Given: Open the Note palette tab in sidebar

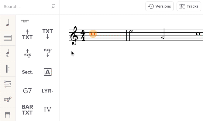Looking at the screenshot, I should 8,22.
